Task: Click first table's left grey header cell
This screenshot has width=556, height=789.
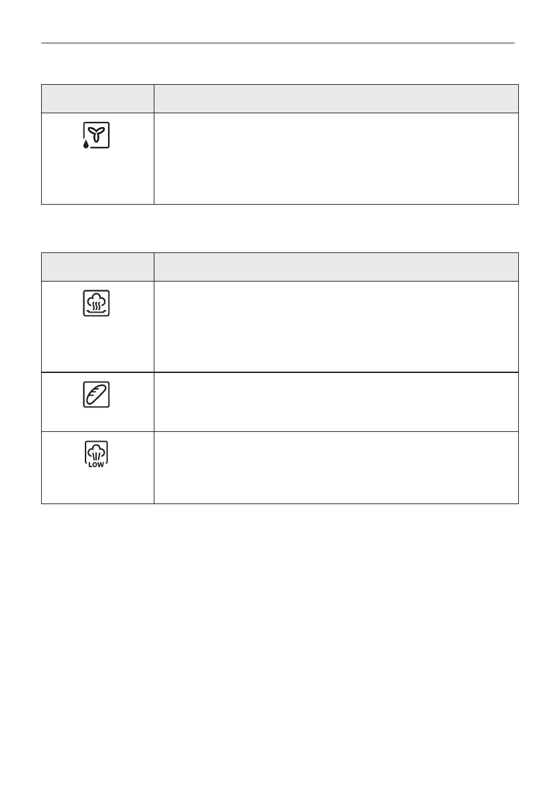Action: tap(97, 99)
